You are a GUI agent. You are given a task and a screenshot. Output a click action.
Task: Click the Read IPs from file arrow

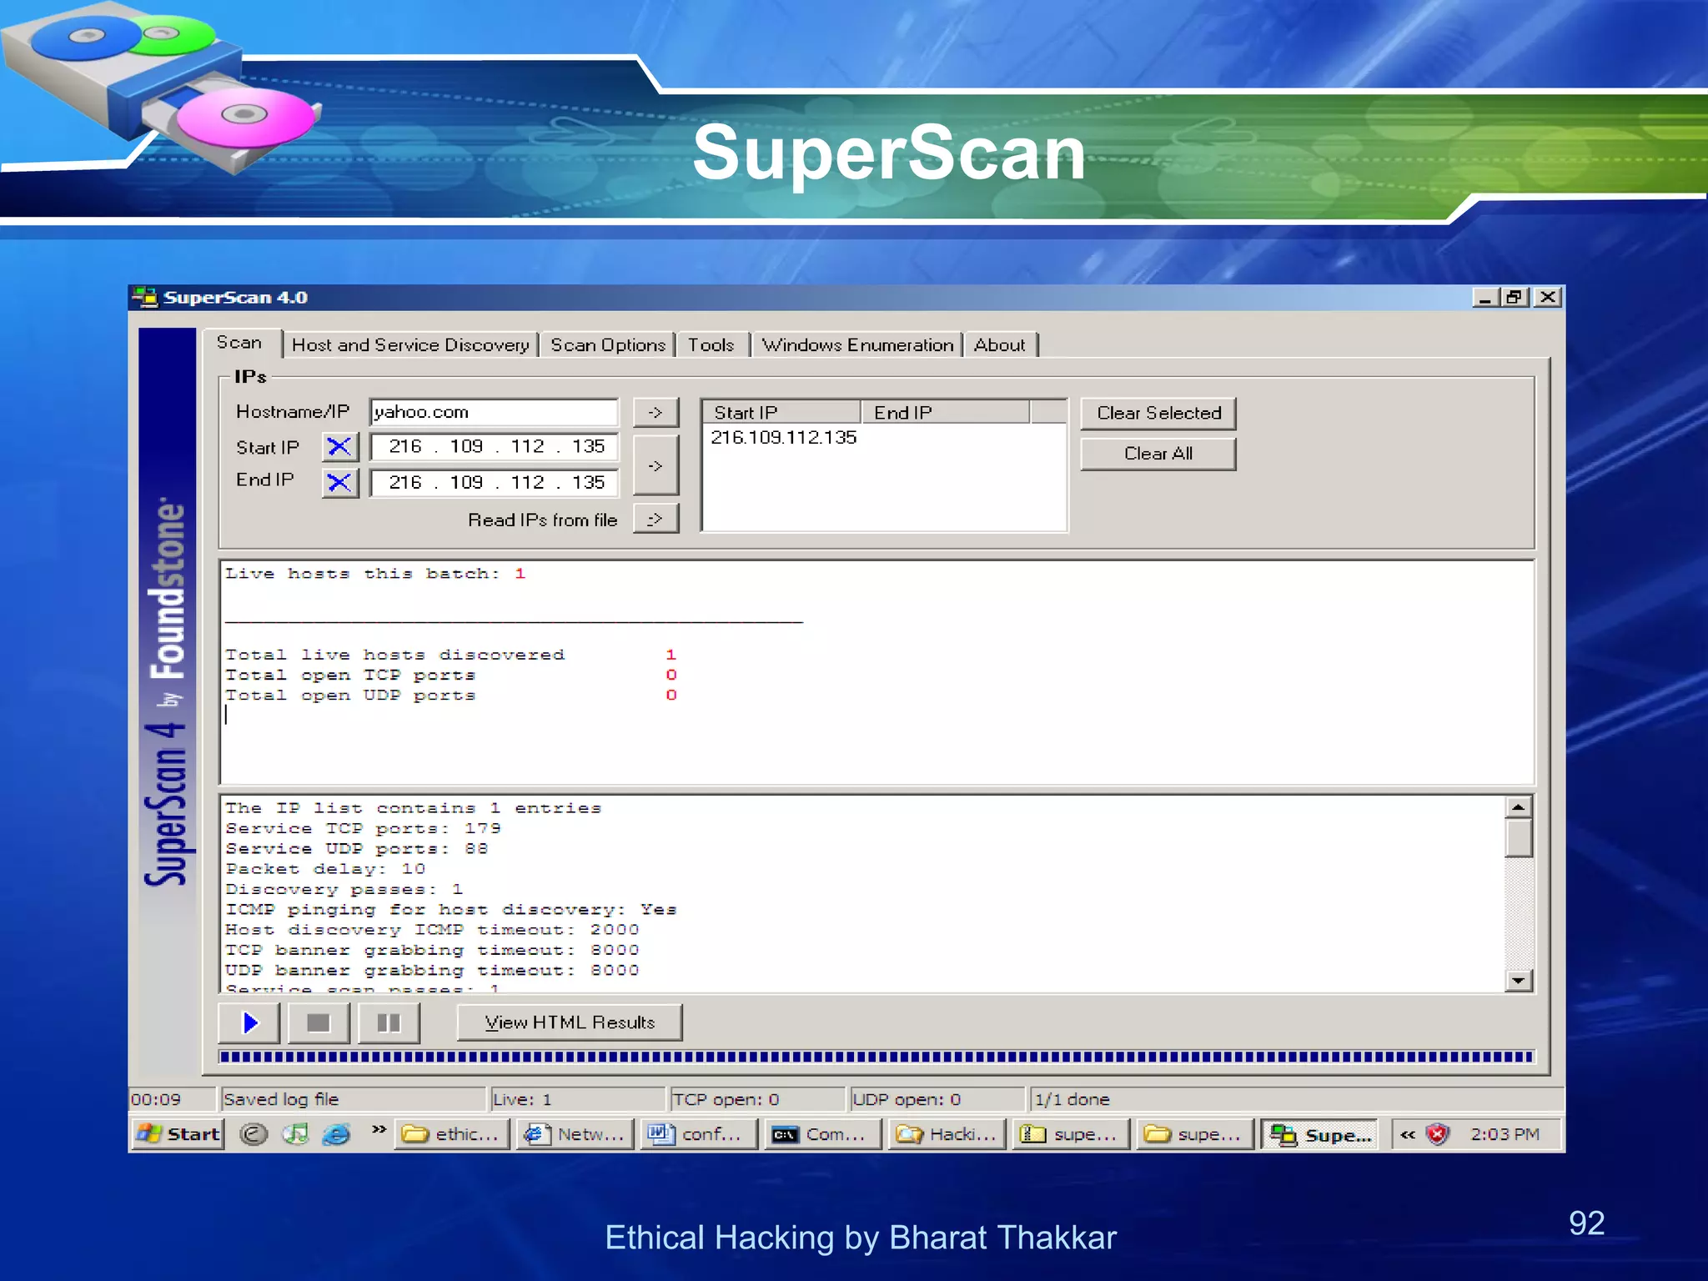click(656, 519)
